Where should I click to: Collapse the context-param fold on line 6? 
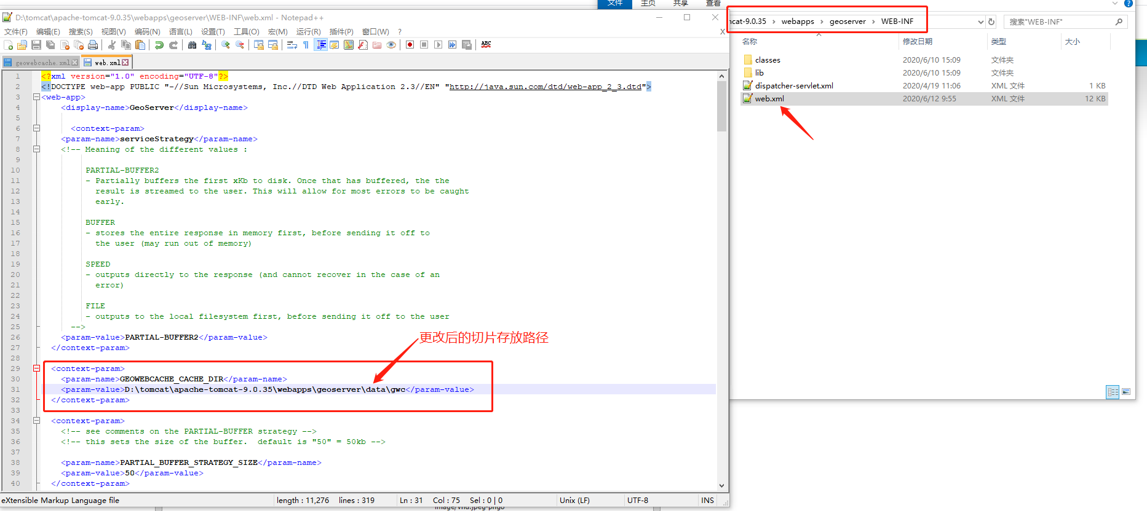coord(36,128)
